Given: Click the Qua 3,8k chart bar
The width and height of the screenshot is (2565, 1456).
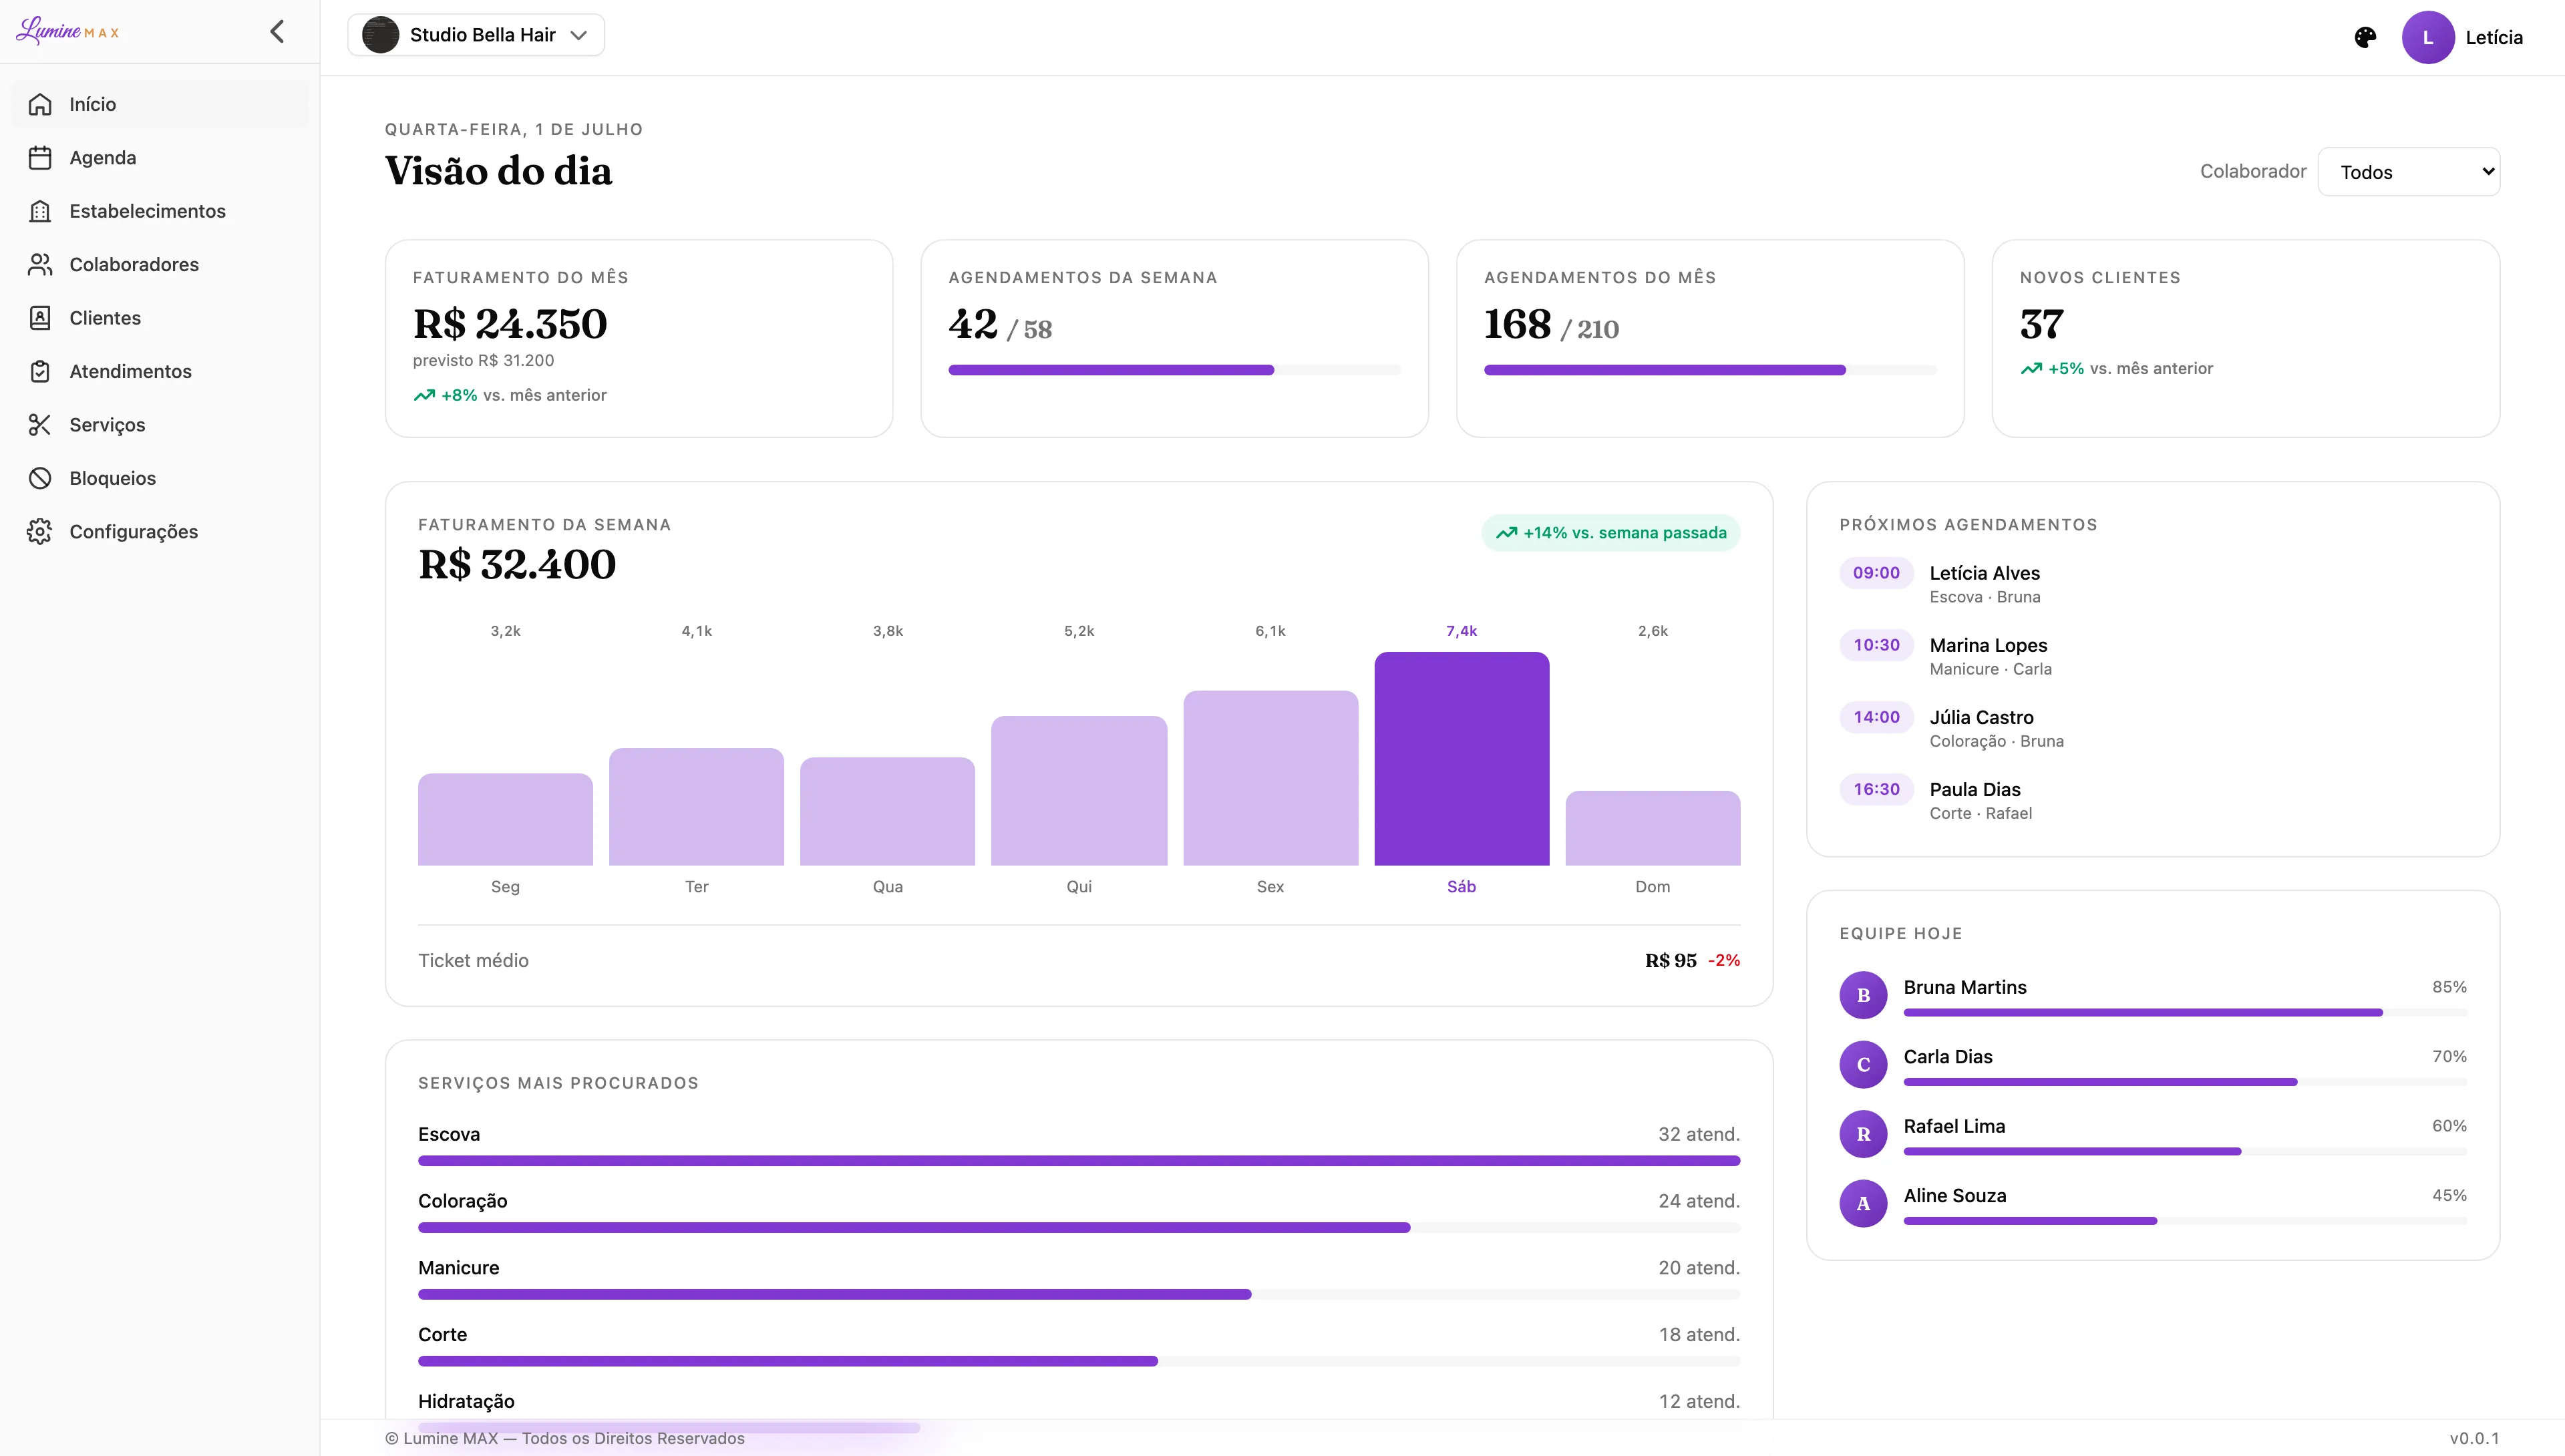Looking at the screenshot, I should click(887, 811).
